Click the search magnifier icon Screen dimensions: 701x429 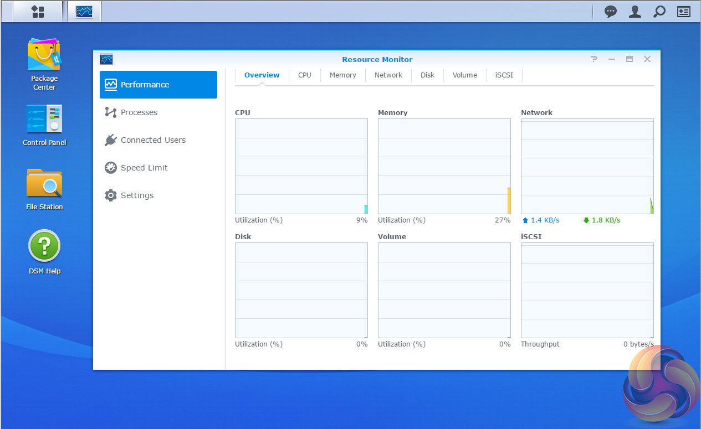(x=659, y=12)
